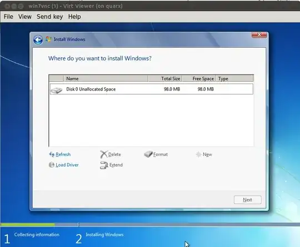Go back using the blue arrow button
The width and height of the screenshot is (300, 247).
tap(38, 40)
